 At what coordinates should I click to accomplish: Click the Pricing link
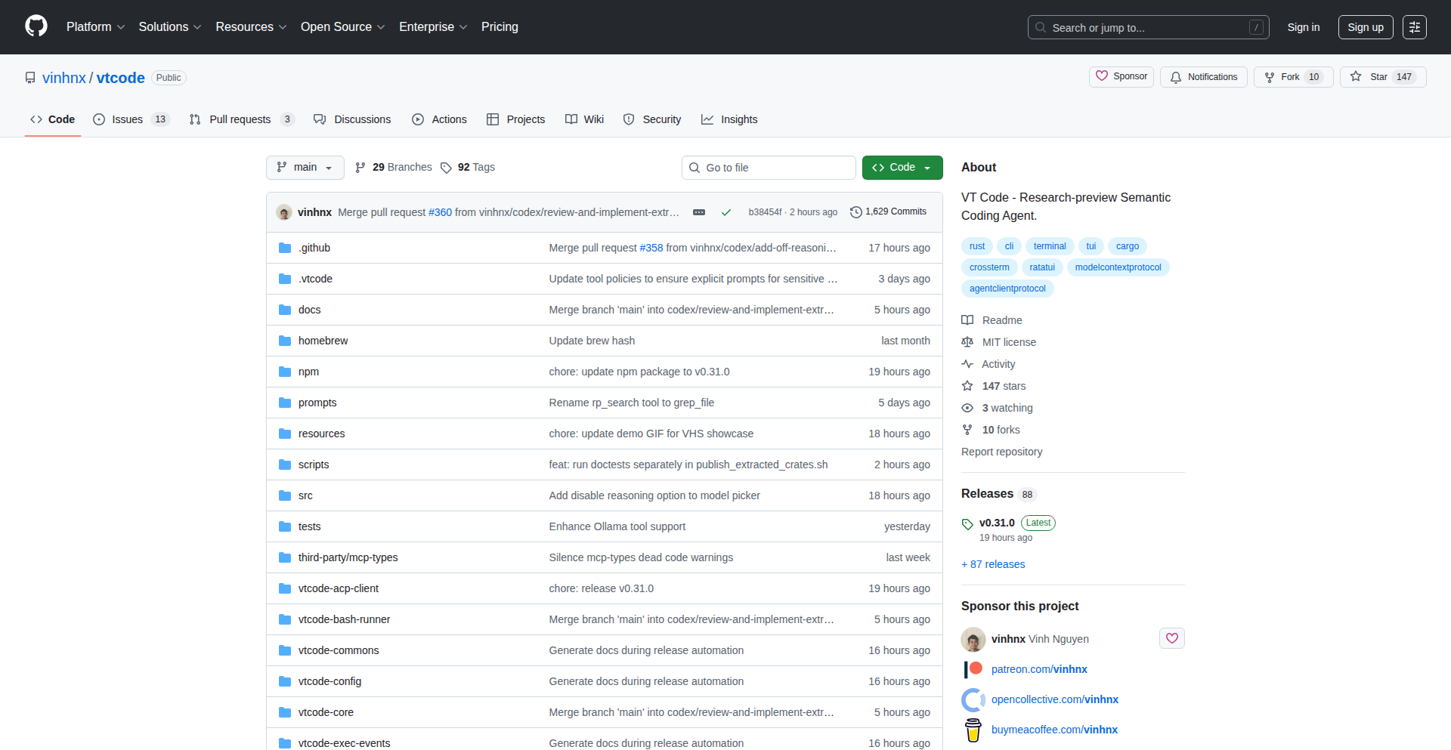(500, 27)
